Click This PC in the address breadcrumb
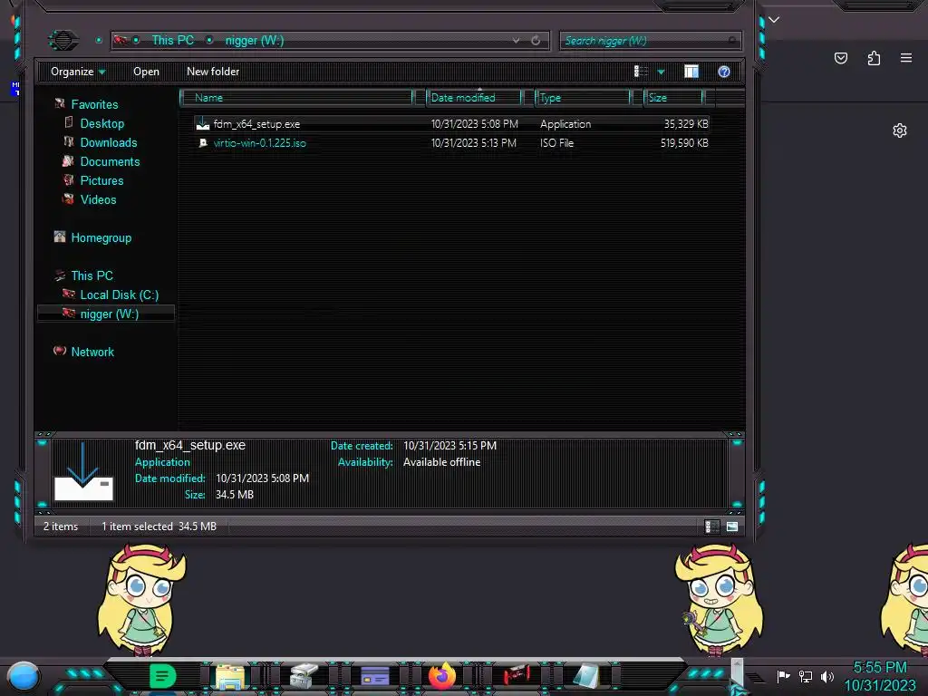 click(x=173, y=40)
